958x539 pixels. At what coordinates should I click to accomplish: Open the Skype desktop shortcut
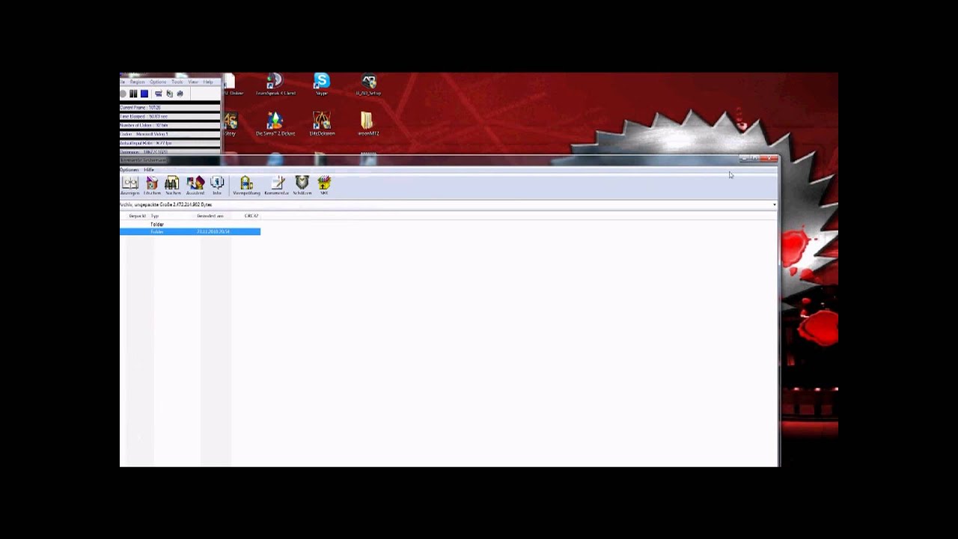322,84
